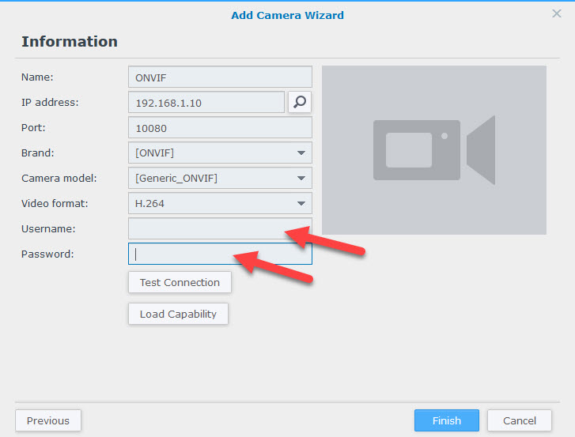575x437 pixels.
Task: Close the Add Camera Wizard dialog
Action: 556,13
